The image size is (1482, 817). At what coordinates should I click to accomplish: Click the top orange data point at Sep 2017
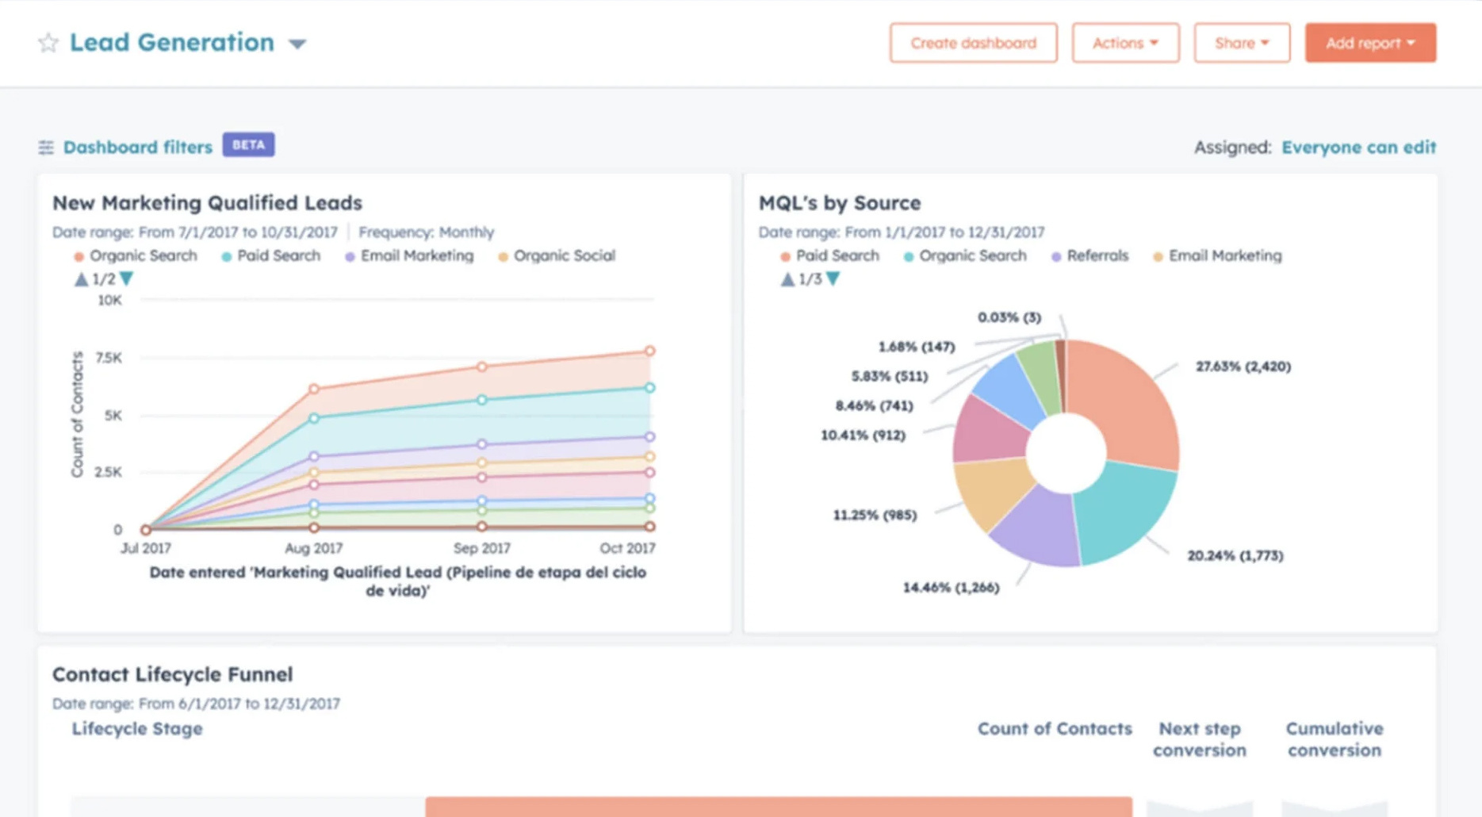pos(482,366)
